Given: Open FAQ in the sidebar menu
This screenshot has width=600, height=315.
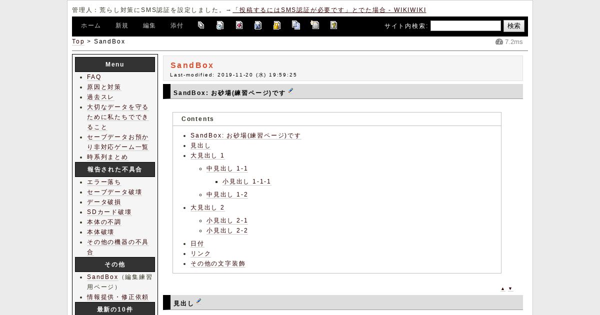Looking at the screenshot, I should (94, 77).
